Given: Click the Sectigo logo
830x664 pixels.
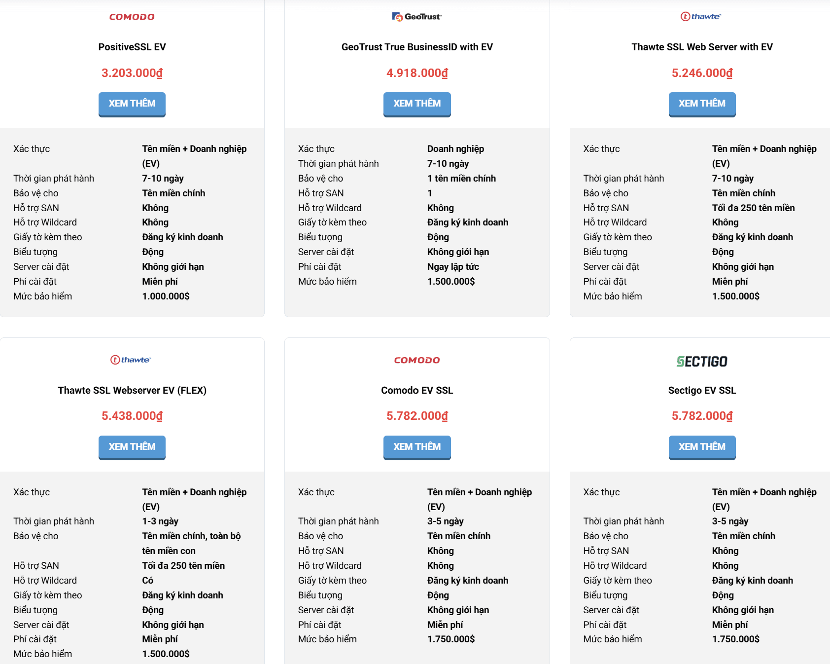Looking at the screenshot, I should click(702, 362).
